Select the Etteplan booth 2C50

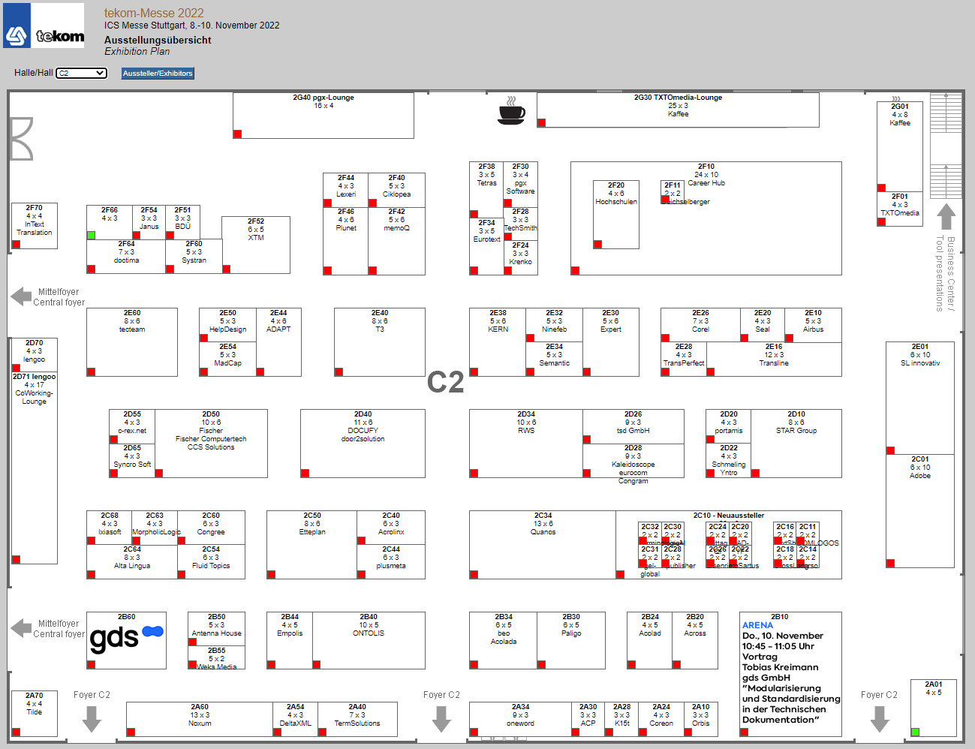312,545
